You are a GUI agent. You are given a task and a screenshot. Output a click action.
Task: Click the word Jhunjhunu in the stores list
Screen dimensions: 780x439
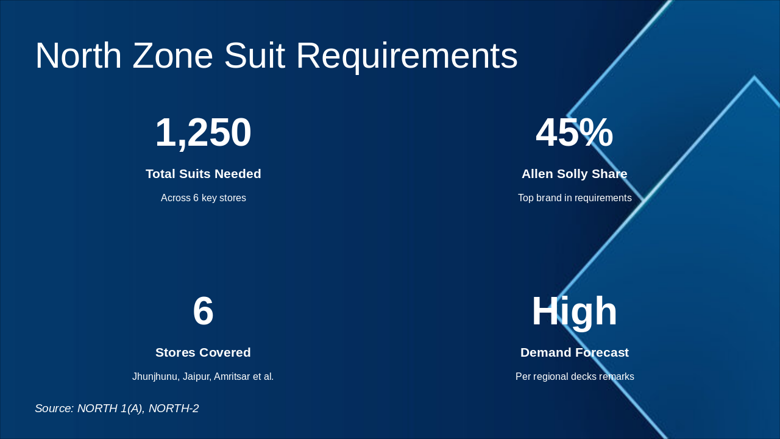point(155,377)
